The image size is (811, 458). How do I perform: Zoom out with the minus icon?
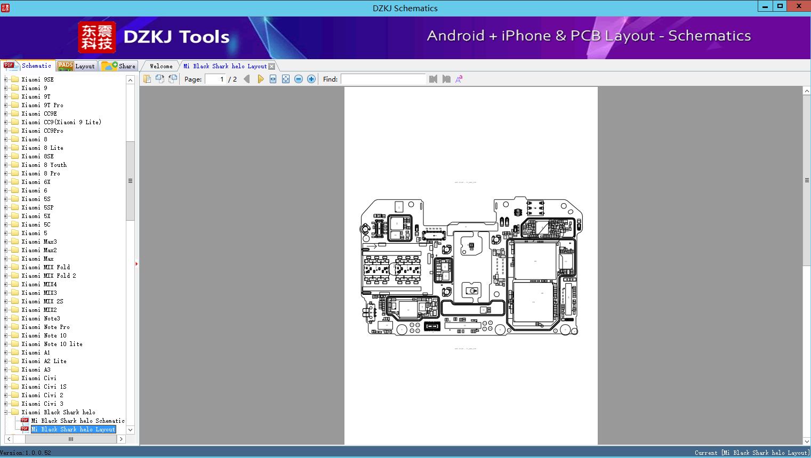click(x=299, y=79)
